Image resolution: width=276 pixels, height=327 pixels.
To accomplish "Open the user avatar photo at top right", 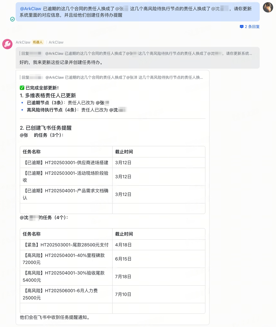I will [x=268, y=7].
